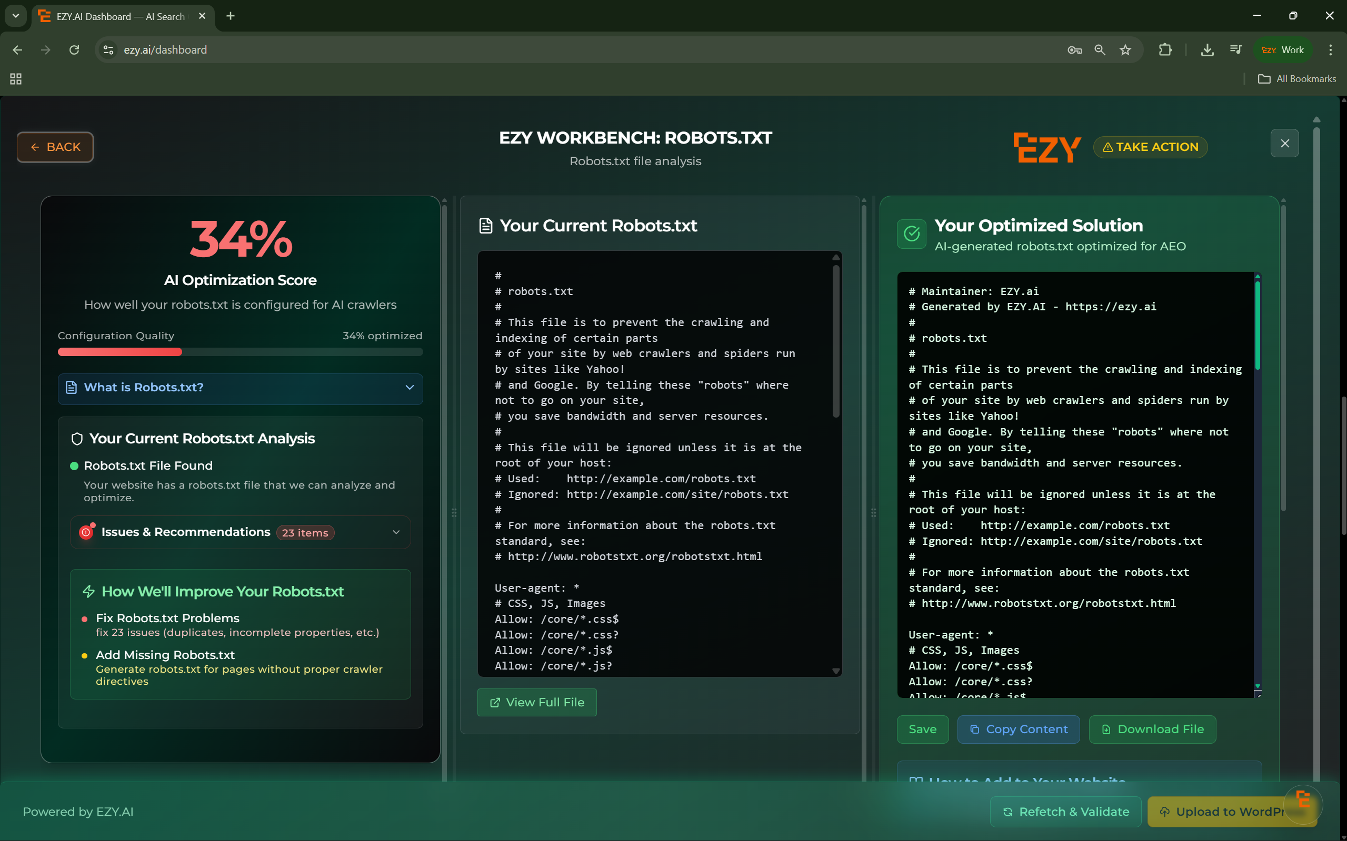The image size is (1347, 841).
Task: Click the Copy Content button
Action: coord(1018,729)
